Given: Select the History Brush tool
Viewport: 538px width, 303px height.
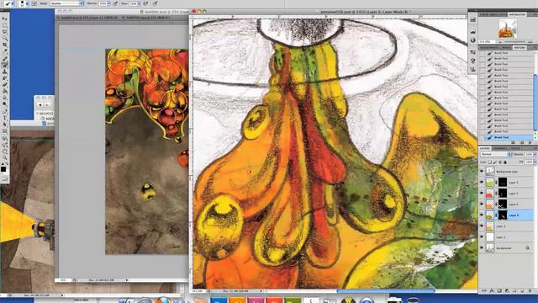Looking at the screenshot, I should tap(4, 78).
